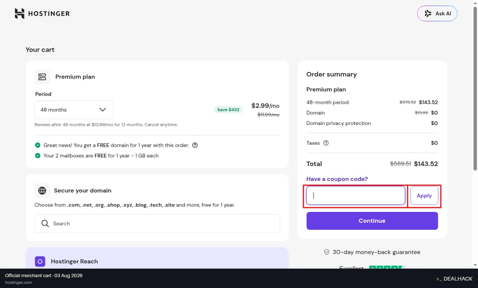Viewport: 478px width, 288px height.
Task: Click the 48-month period summary row
Action: tap(372, 102)
